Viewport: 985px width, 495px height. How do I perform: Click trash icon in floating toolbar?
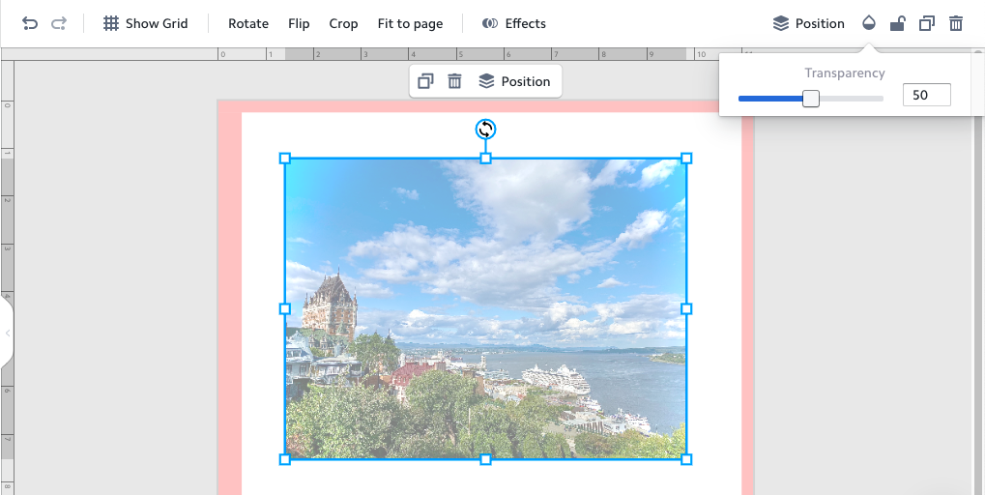pos(455,81)
